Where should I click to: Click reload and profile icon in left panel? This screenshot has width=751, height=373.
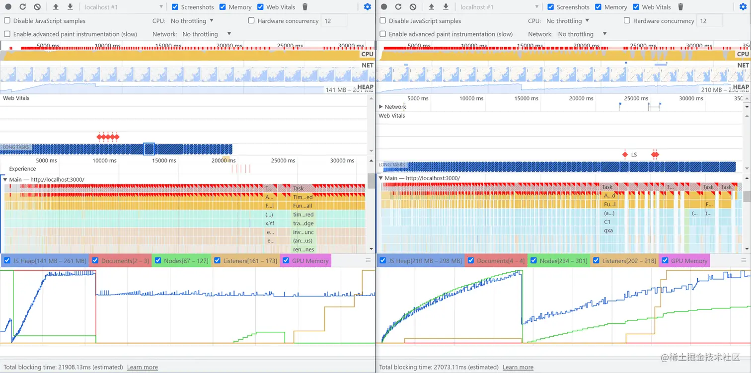tap(22, 7)
